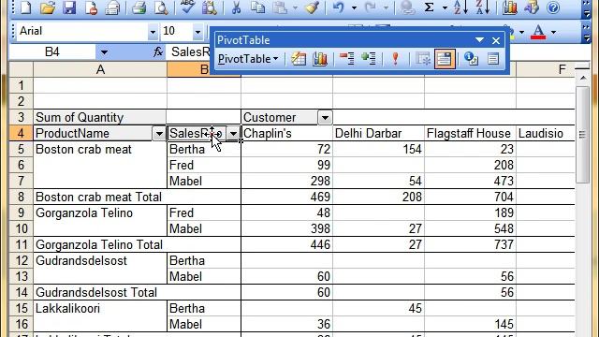
Task: Launch the Chart Wizard from the standard toolbar
Action: 509,7
